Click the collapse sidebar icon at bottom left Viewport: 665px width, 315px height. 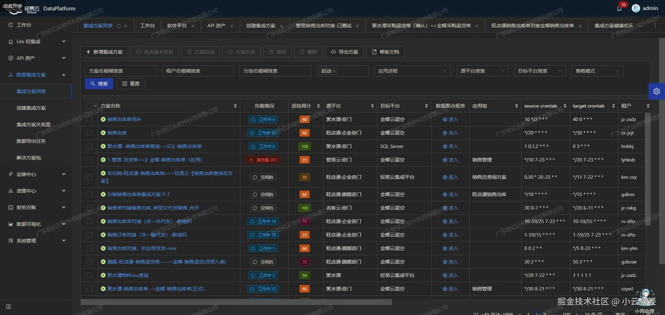click(x=8, y=307)
